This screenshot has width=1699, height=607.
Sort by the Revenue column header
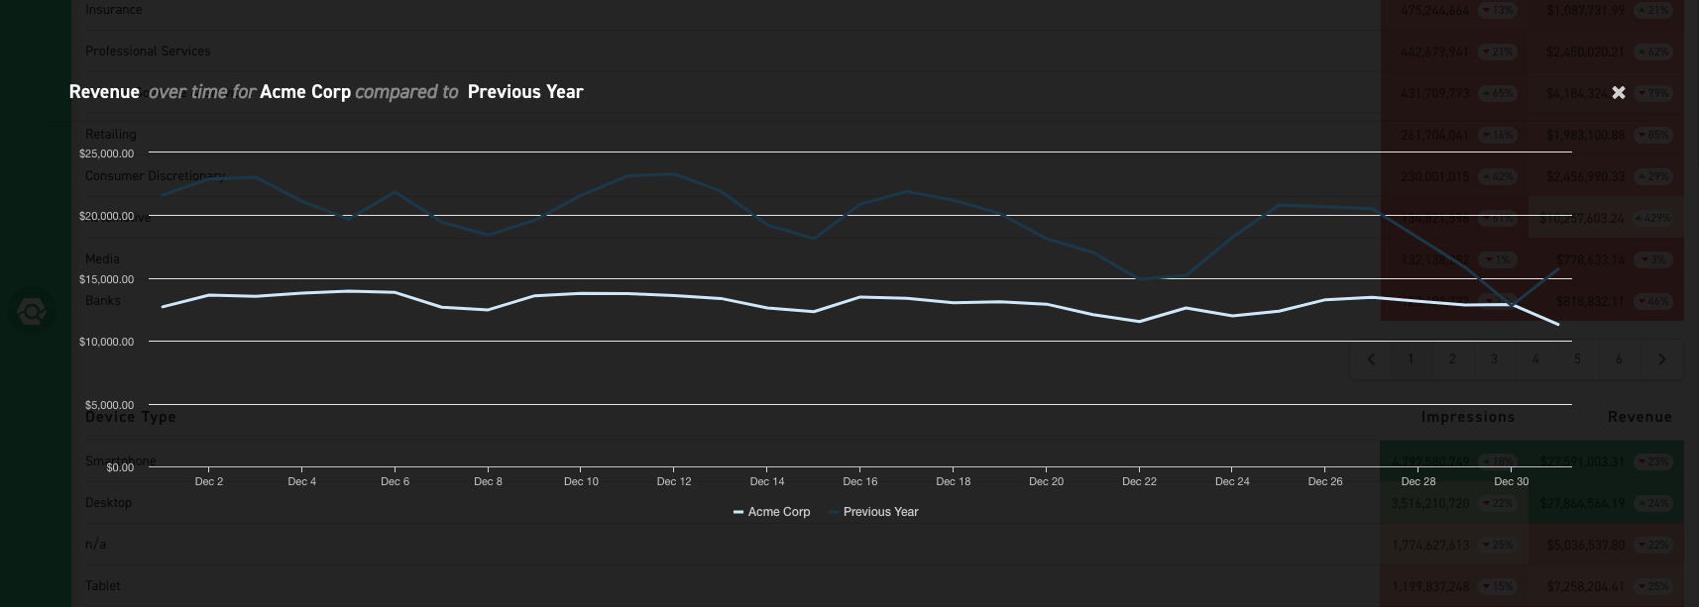(x=1640, y=417)
